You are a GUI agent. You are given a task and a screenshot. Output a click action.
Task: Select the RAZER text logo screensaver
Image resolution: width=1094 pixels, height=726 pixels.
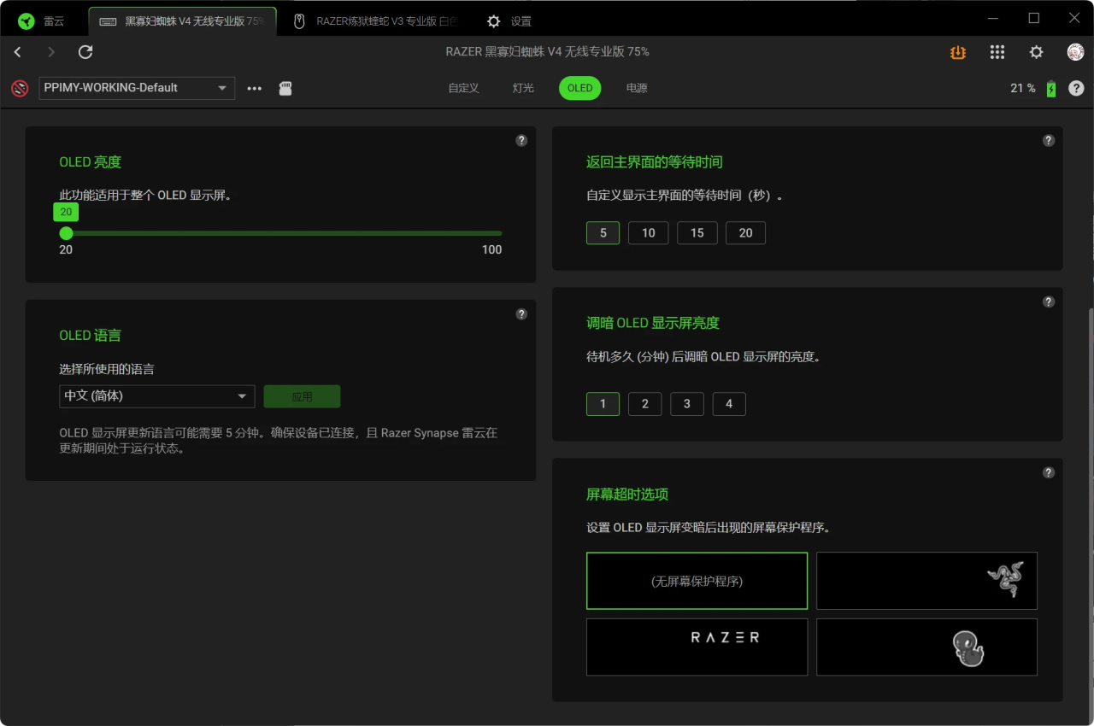coord(697,647)
